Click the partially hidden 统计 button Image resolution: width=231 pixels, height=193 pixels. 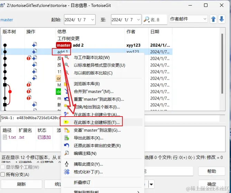click(x=53, y=184)
